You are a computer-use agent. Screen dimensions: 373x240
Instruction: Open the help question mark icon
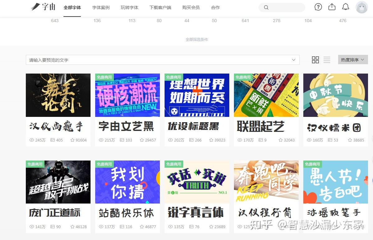click(318, 7)
